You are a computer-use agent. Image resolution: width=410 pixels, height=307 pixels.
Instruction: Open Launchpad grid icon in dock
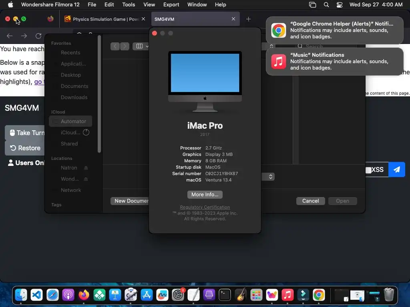(x=256, y=295)
